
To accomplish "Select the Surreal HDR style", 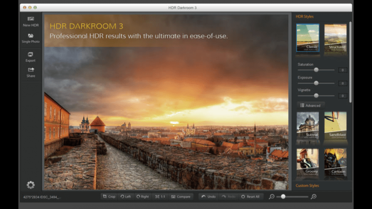I will [x=308, y=126].
